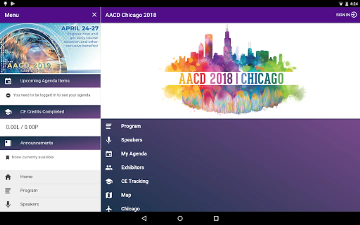The width and height of the screenshot is (360, 225).
Task: Open Chicago in the main list
Action: pos(230,208)
